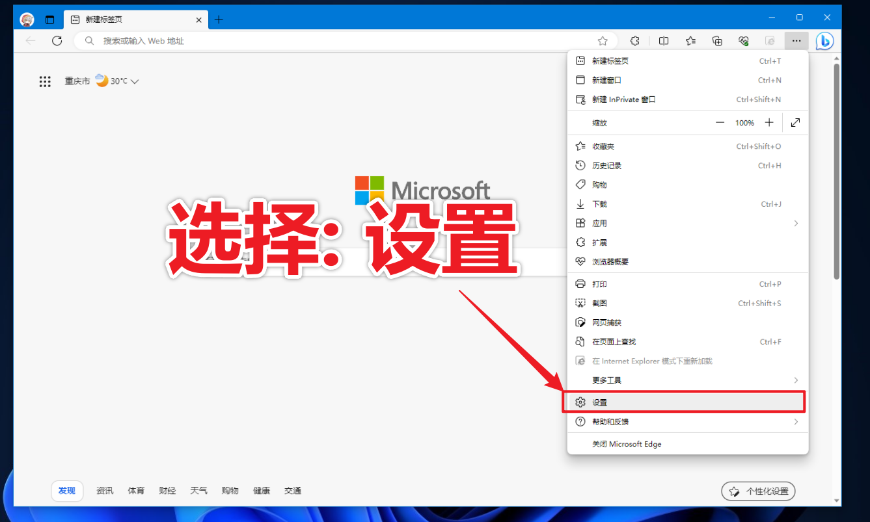Refresh the current page
This screenshot has width=870, height=522.
coord(57,41)
